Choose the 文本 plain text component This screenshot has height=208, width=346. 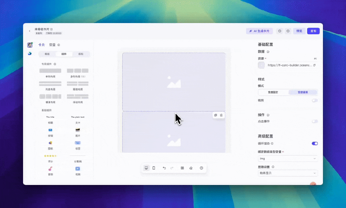[78, 120]
